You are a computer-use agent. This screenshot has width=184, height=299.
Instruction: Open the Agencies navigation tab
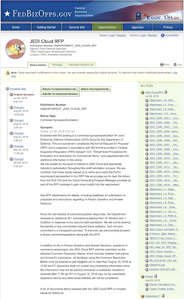(x=138, y=27)
